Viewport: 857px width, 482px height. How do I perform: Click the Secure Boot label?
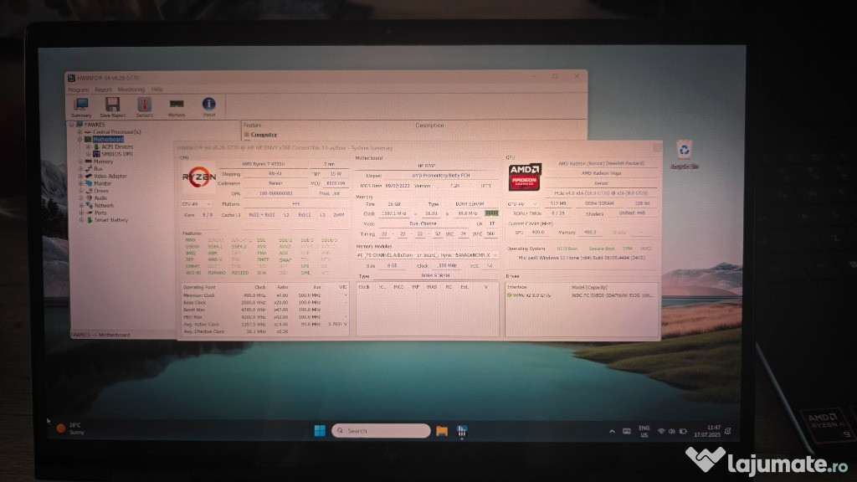pyautogui.click(x=601, y=249)
